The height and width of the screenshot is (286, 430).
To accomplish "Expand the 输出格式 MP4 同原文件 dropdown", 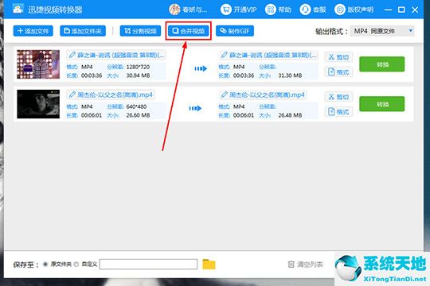I will (382, 31).
